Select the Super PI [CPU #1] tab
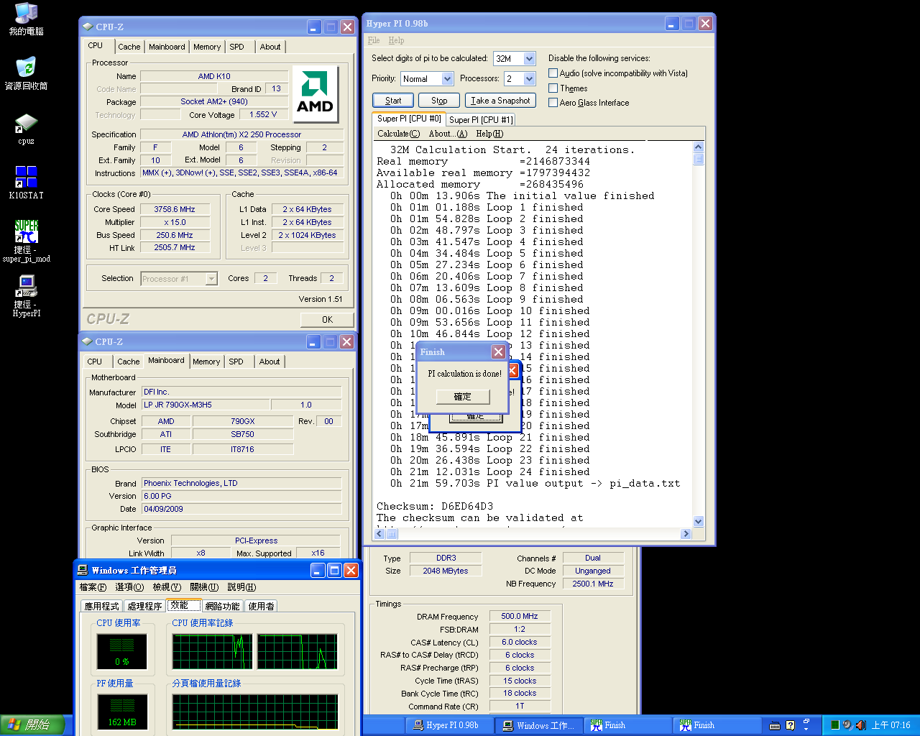Screen dimensions: 920x736 (x=481, y=120)
